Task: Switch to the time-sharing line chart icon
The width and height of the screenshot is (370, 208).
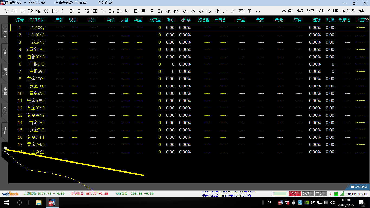Action: (x=22, y=11)
